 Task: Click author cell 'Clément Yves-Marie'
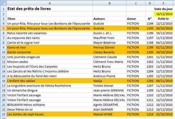[x=109, y=62]
